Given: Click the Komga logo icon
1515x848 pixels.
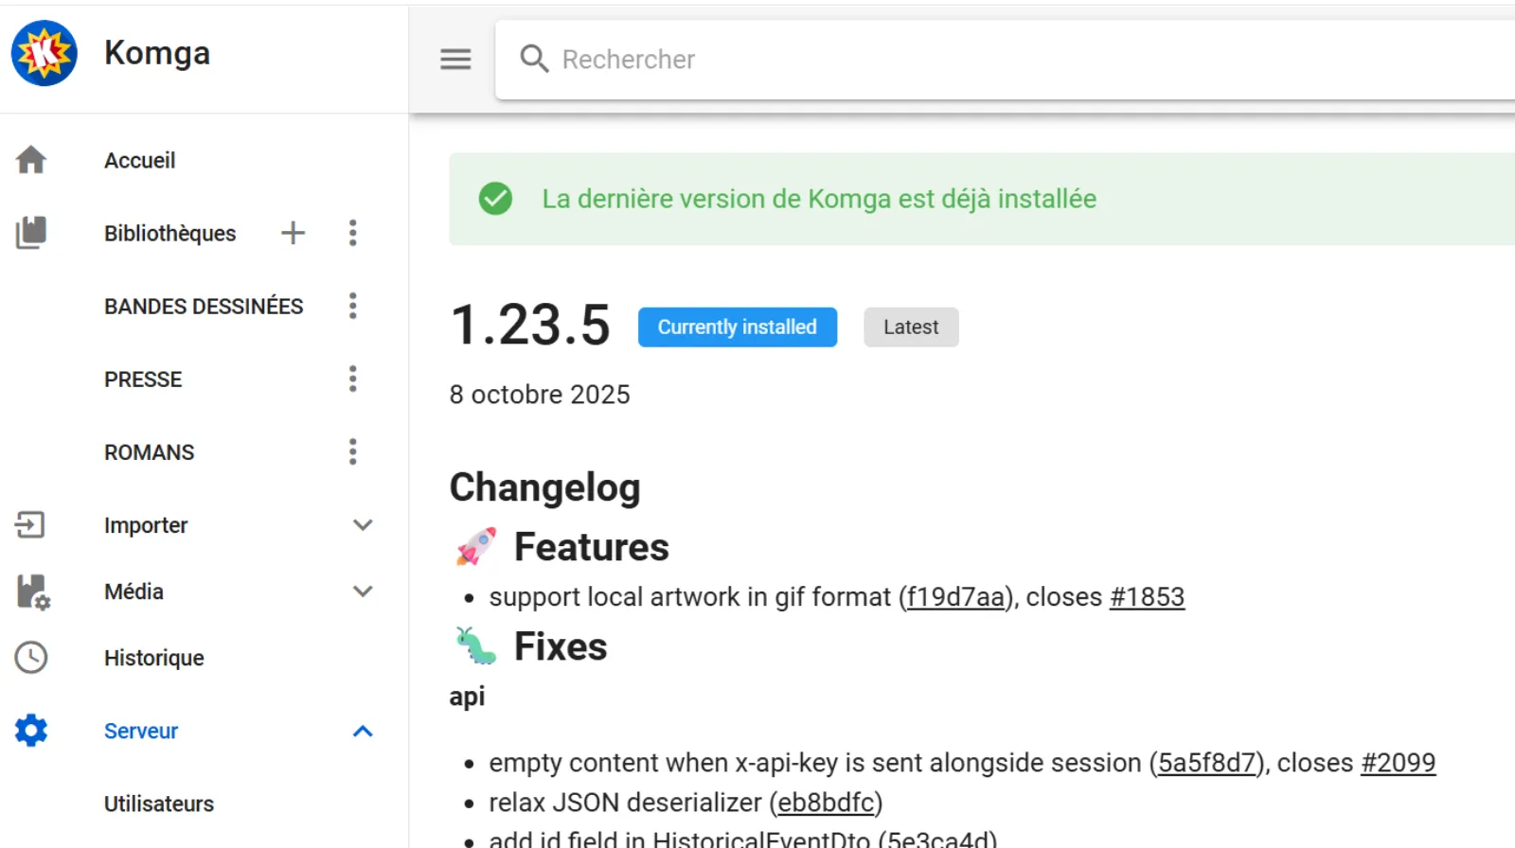Looking at the screenshot, I should coord(44,53).
